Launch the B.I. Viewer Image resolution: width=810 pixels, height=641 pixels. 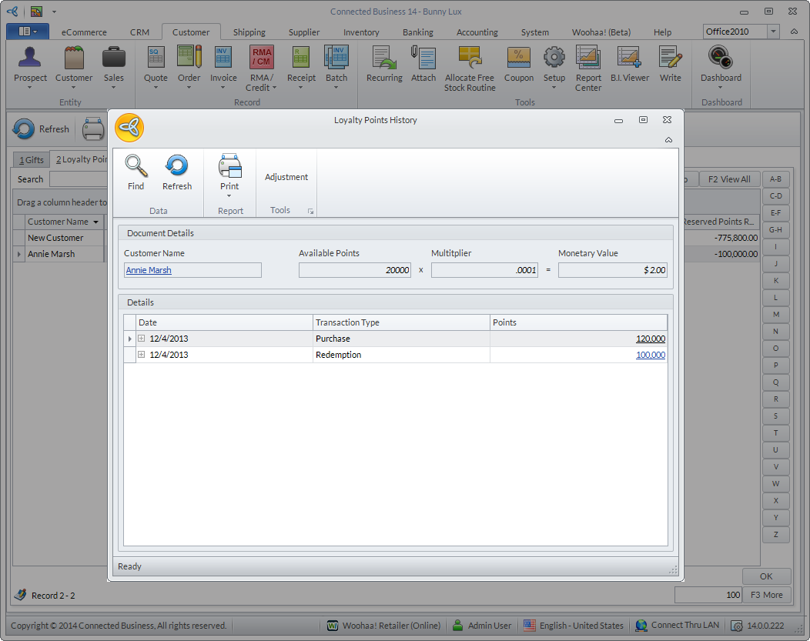(x=628, y=59)
